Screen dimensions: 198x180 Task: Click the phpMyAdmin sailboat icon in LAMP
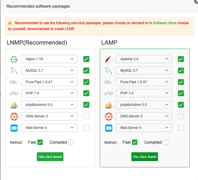point(108,105)
